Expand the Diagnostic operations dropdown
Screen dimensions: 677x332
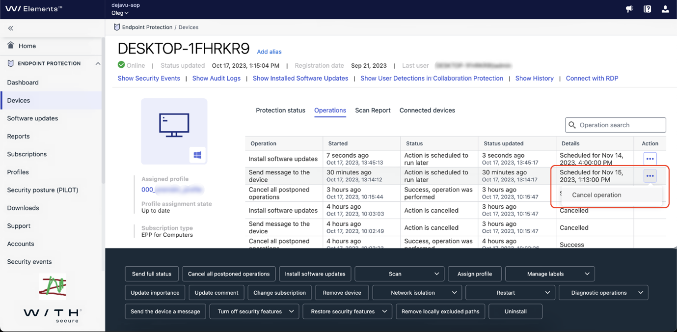pos(603,293)
